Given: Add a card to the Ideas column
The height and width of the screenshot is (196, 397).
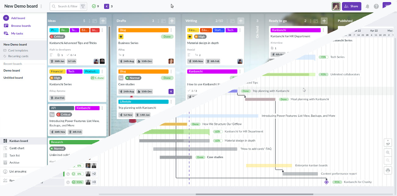Looking at the screenshot, I should 103,21.
